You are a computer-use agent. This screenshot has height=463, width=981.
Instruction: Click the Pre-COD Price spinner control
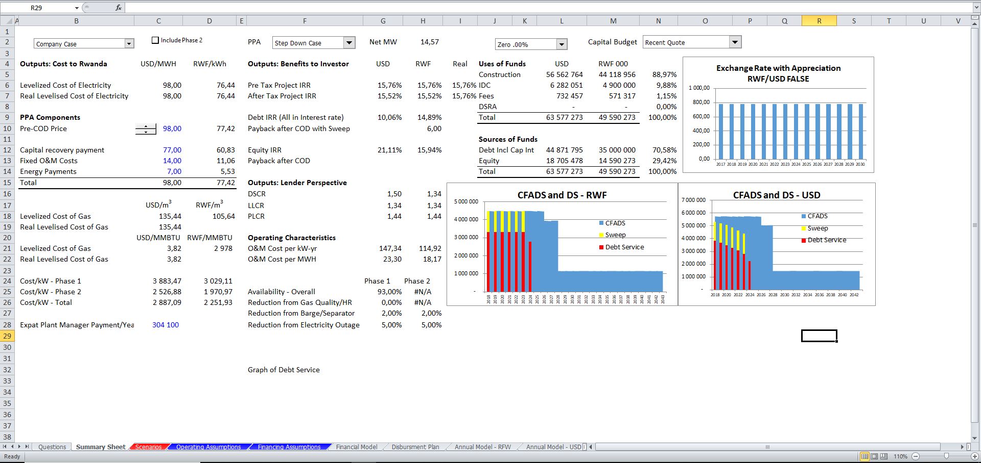pyautogui.click(x=146, y=129)
